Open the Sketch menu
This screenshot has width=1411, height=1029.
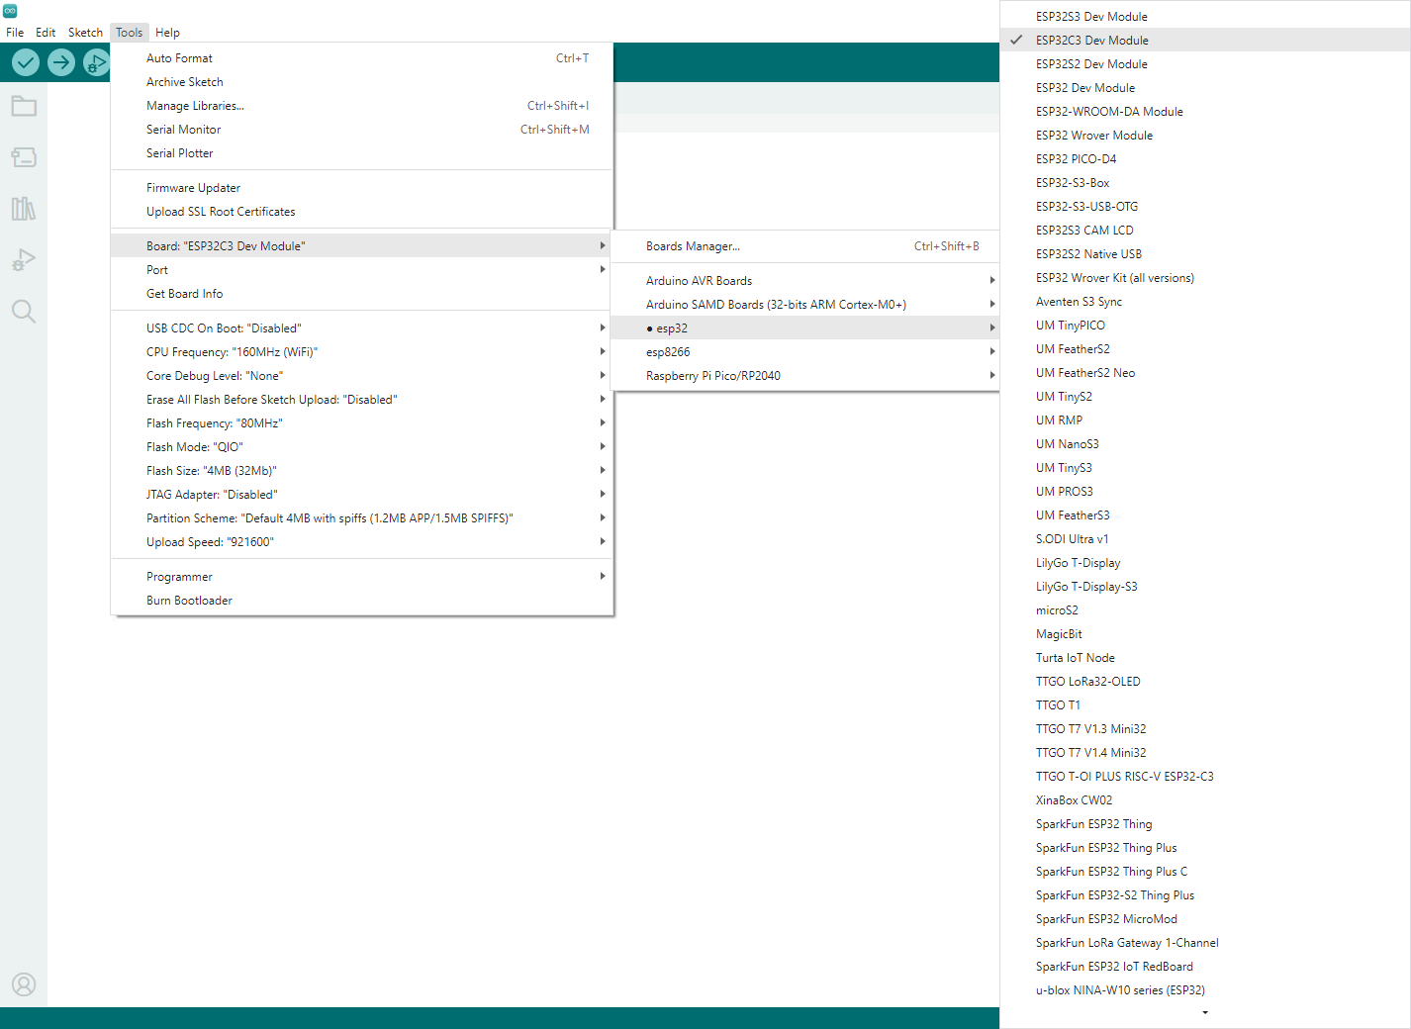point(85,33)
